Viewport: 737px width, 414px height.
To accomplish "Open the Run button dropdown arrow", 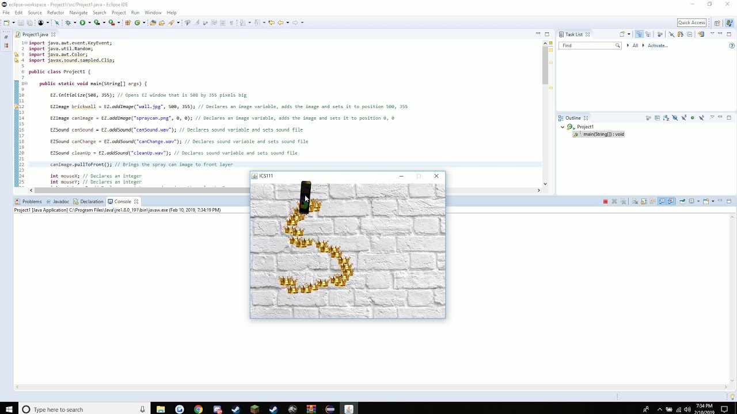I will (89, 23).
